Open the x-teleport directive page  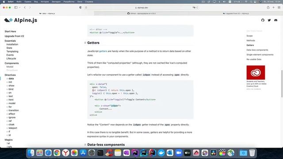(x=12, y=128)
